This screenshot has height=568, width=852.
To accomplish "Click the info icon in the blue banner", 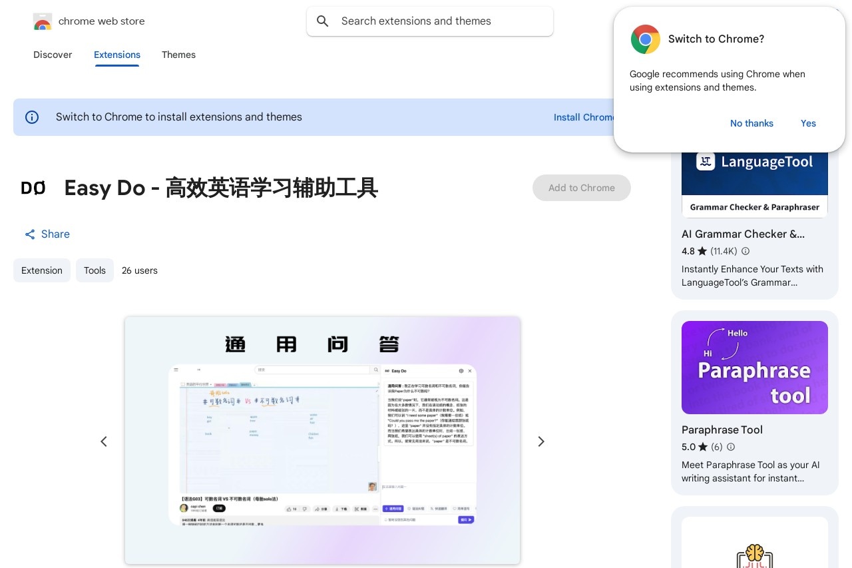I will click(32, 117).
